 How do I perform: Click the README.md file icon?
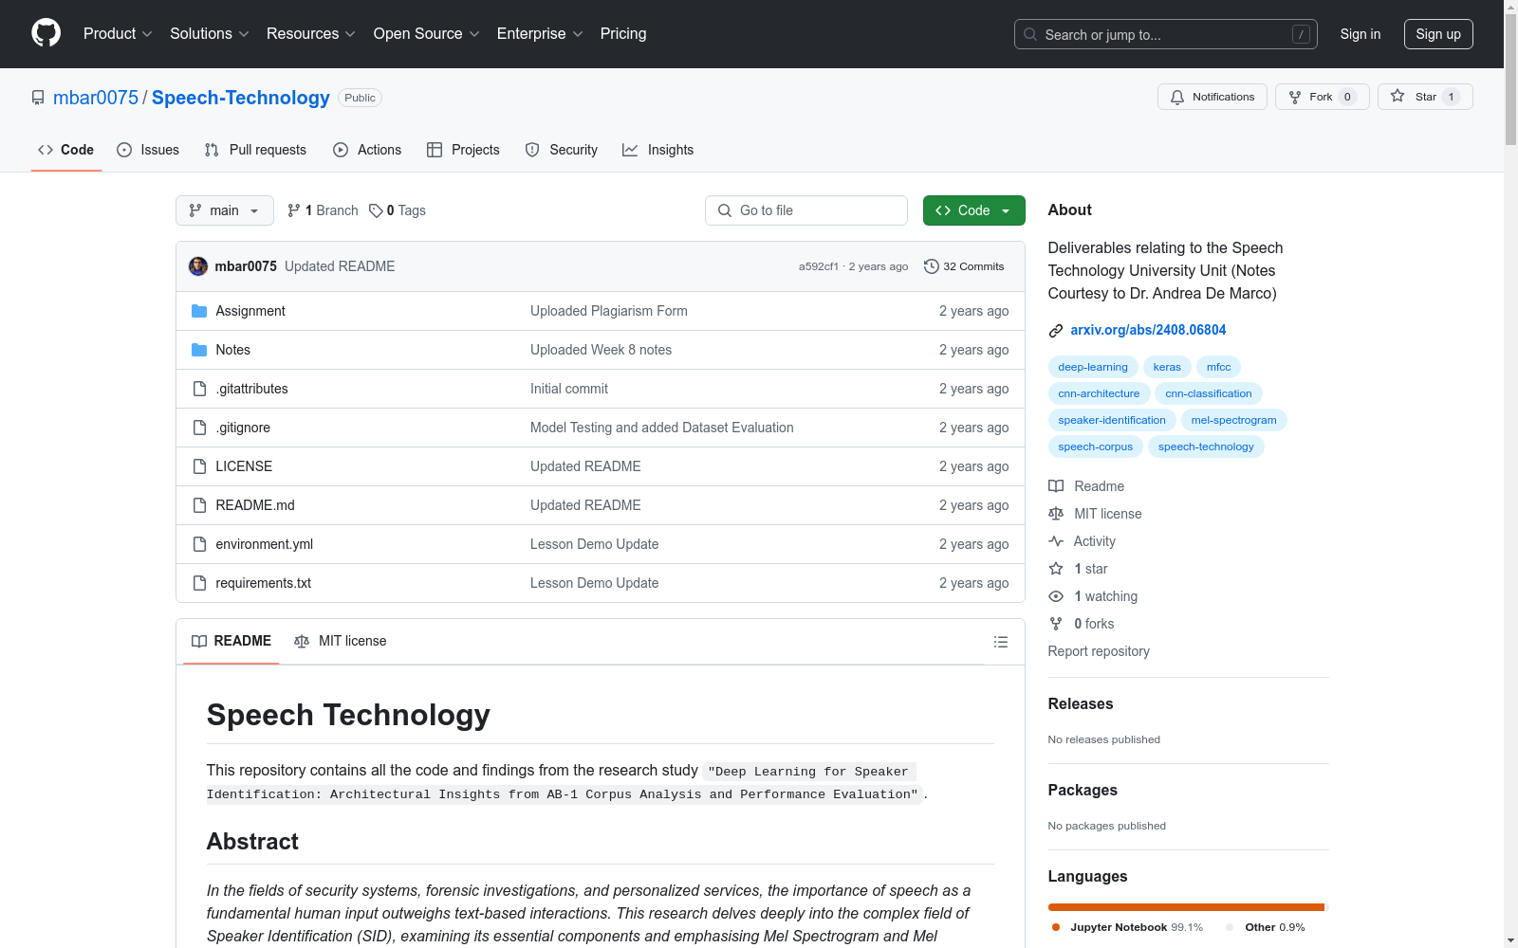pos(199,505)
